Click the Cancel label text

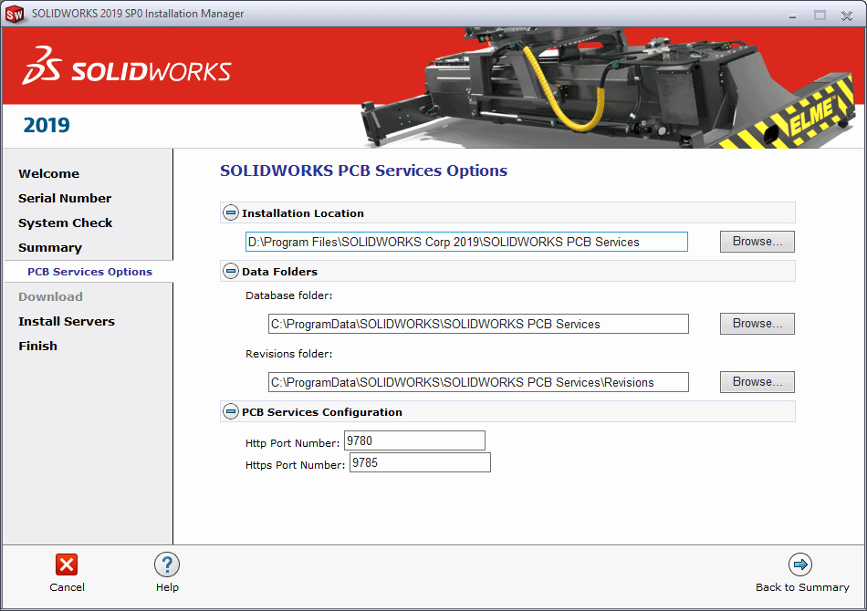point(67,587)
